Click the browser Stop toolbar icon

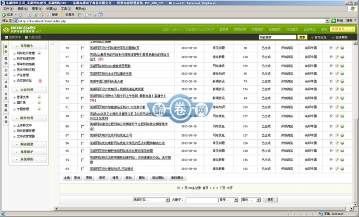tap(30, 15)
